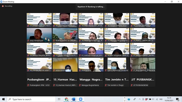This screenshot has height=102, width=182.
Task: Open the notification center icon
Action: [x=177, y=99]
